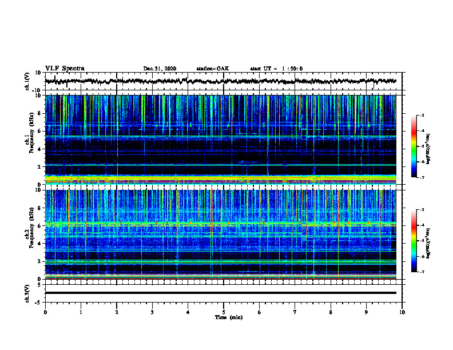Click the "10" tick label ending the time axis
This screenshot has height=350, width=453.
[402, 312]
